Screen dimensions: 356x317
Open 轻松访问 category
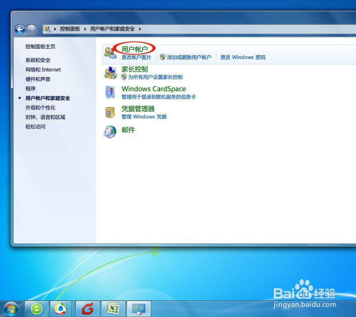click(x=35, y=127)
